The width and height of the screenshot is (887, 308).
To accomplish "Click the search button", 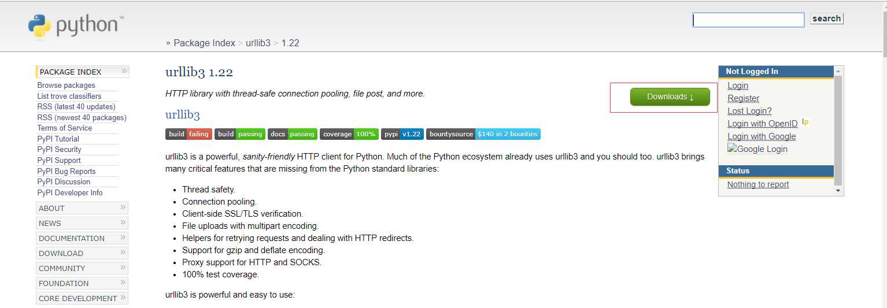I will pyautogui.click(x=826, y=18).
